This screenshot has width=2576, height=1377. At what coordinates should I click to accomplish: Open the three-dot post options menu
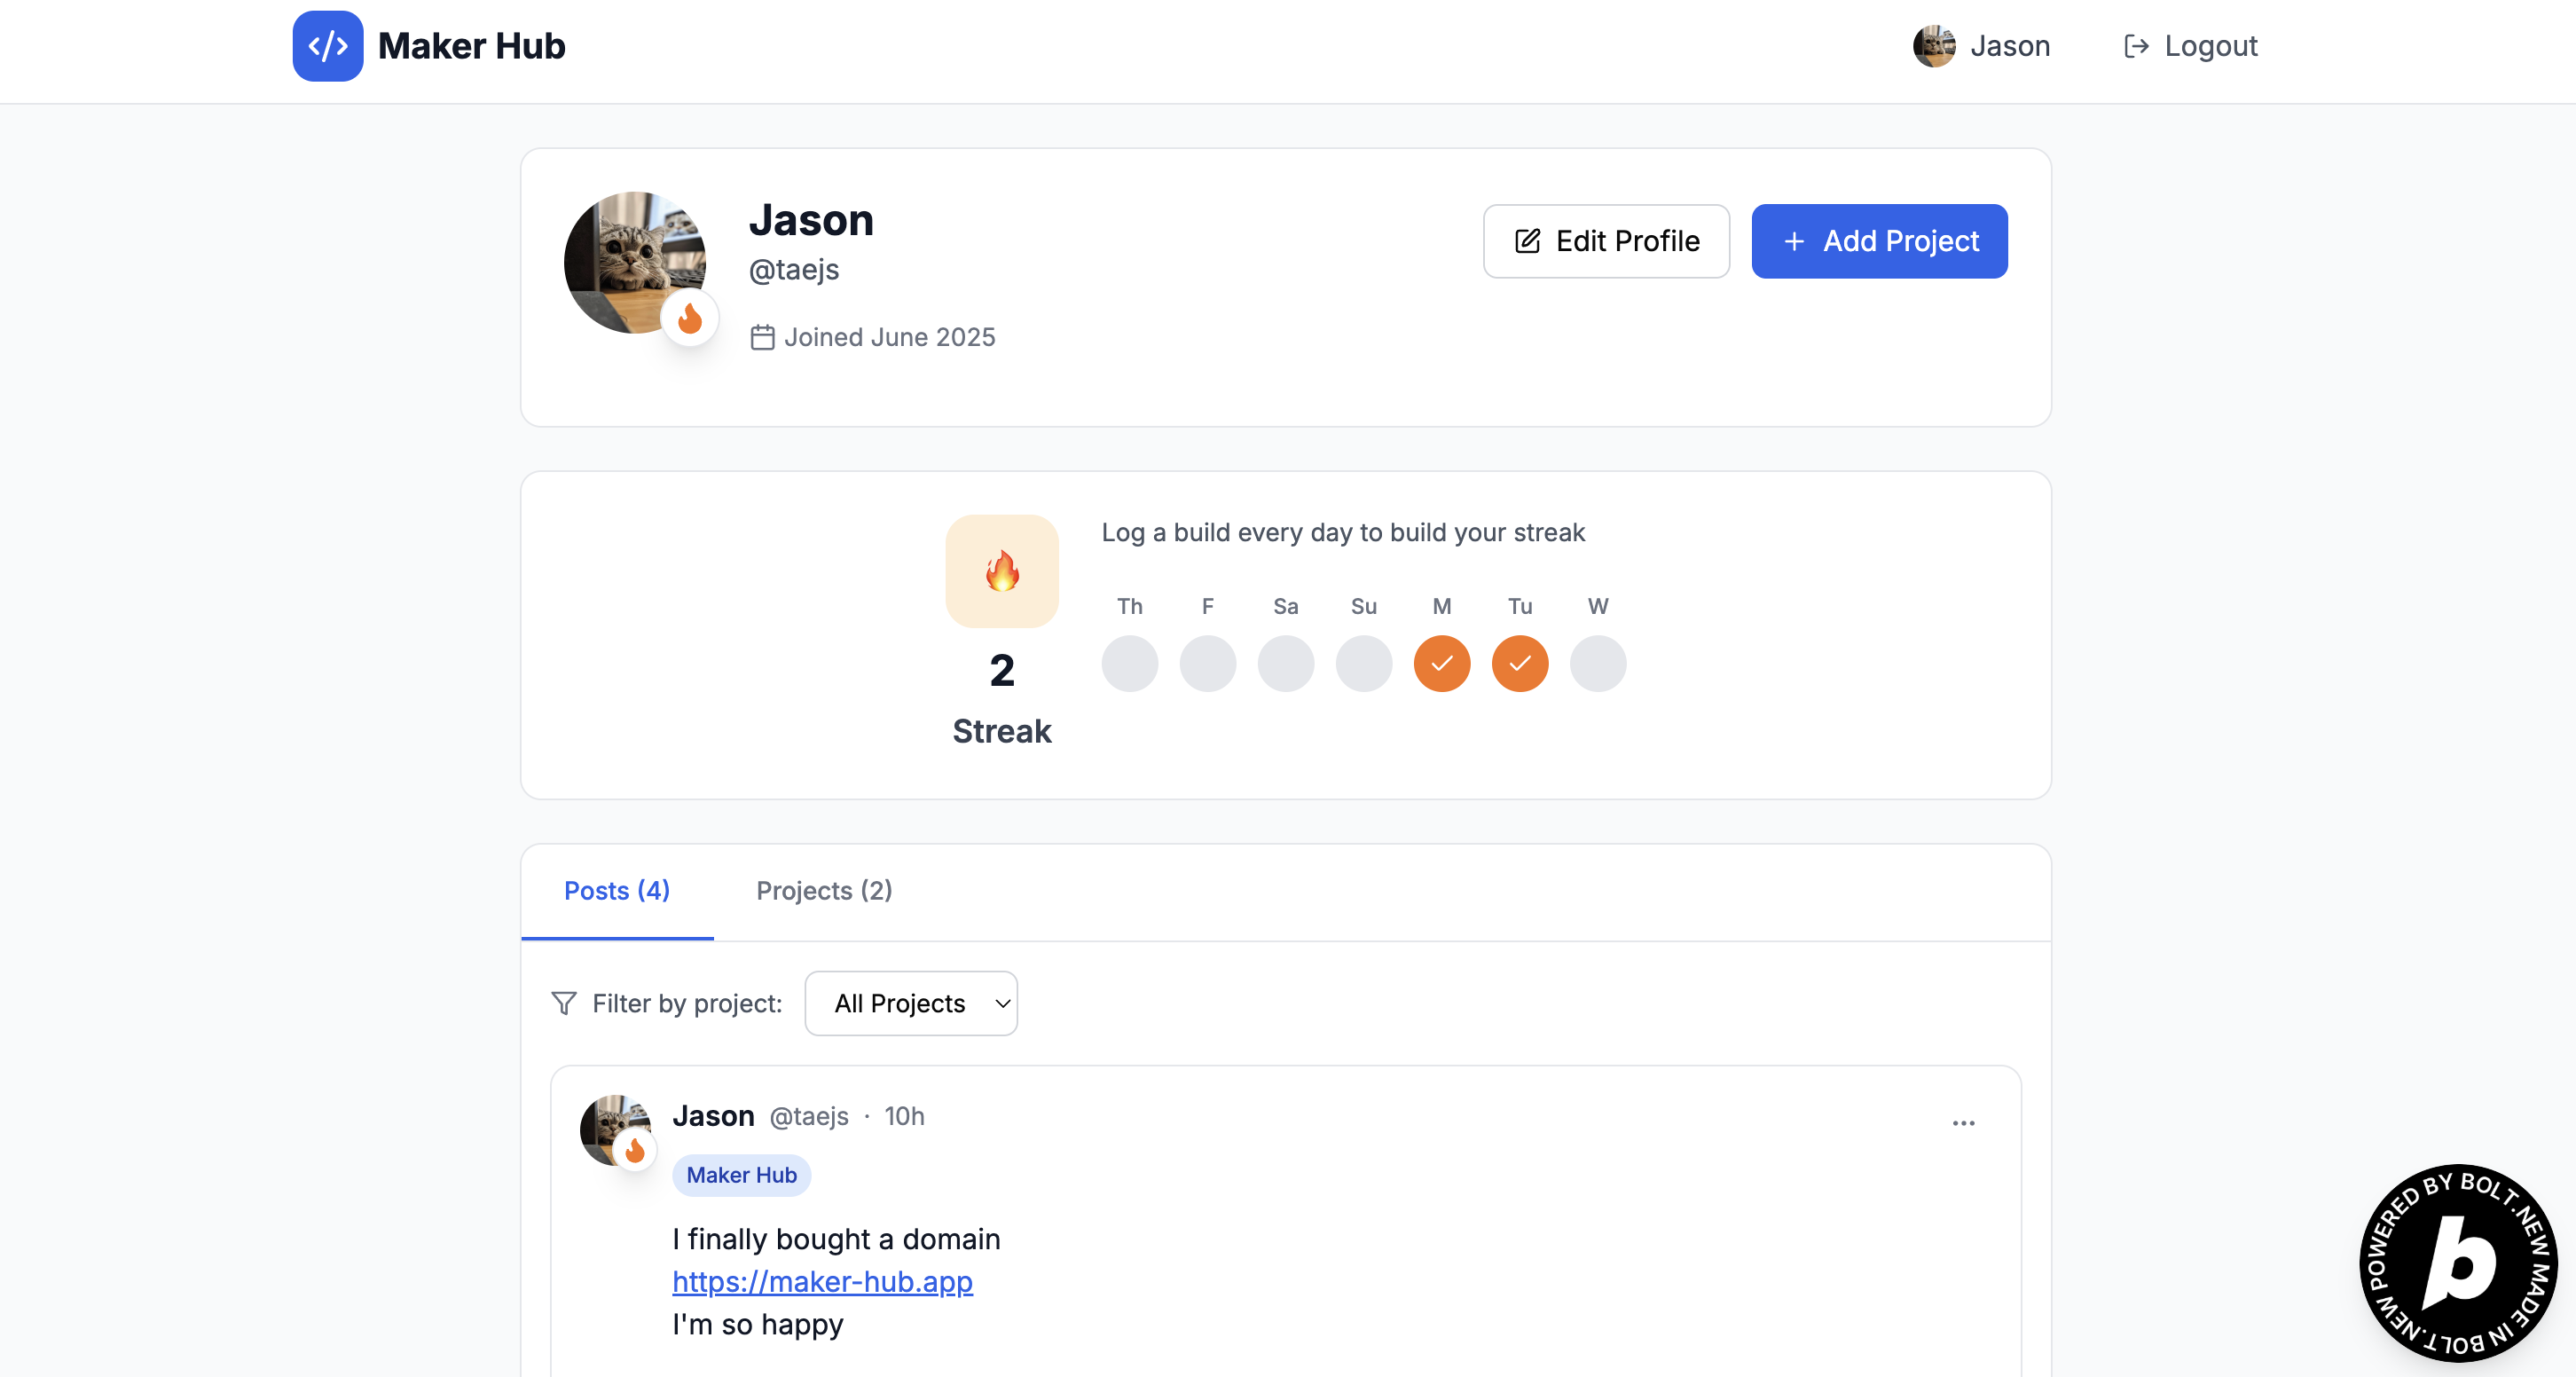pyautogui.click(x=1963, y=1122)
